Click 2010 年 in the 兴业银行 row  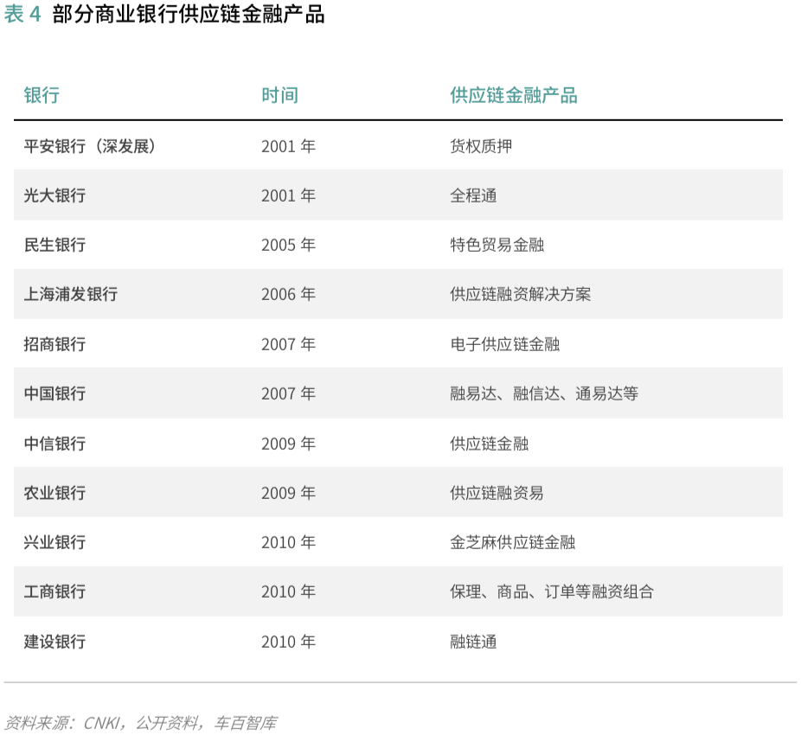click(x=289, y=542)
